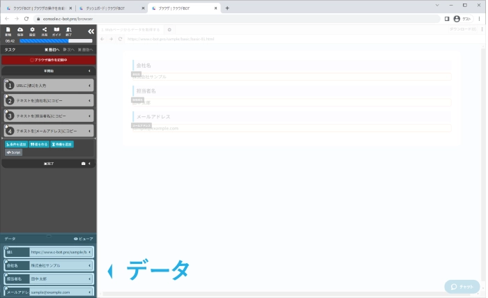The width and height of the screenshot is (488, 298).
Task: Click the Script button
Action: pyautogui.click(x=14, y=152)
